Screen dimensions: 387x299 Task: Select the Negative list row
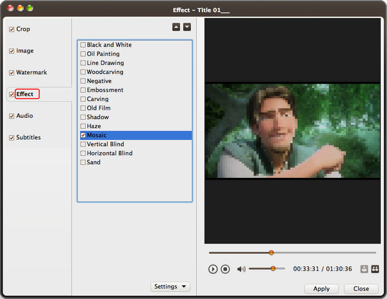point(135,81)
